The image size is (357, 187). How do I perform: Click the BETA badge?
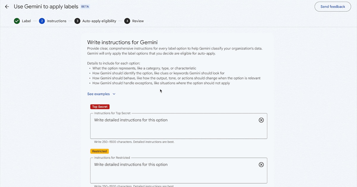coord(85,7)
